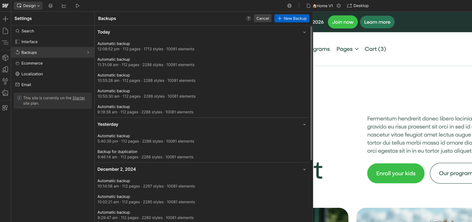Click the Our programs outlined button
This screenshot has width=472, height=222.
[x=451, y=173]
